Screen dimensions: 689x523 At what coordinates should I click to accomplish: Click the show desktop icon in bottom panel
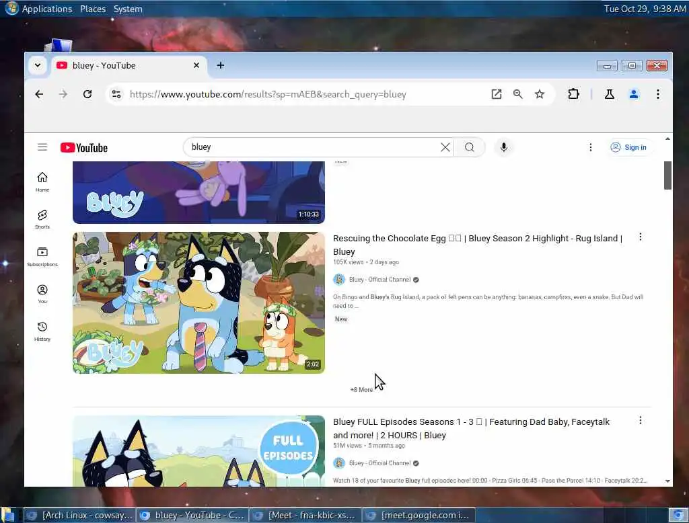coord(8,515)
